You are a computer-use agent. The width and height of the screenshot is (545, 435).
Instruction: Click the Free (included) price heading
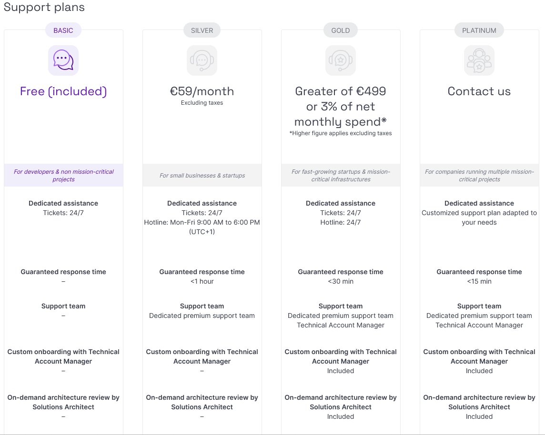[63, 91]
